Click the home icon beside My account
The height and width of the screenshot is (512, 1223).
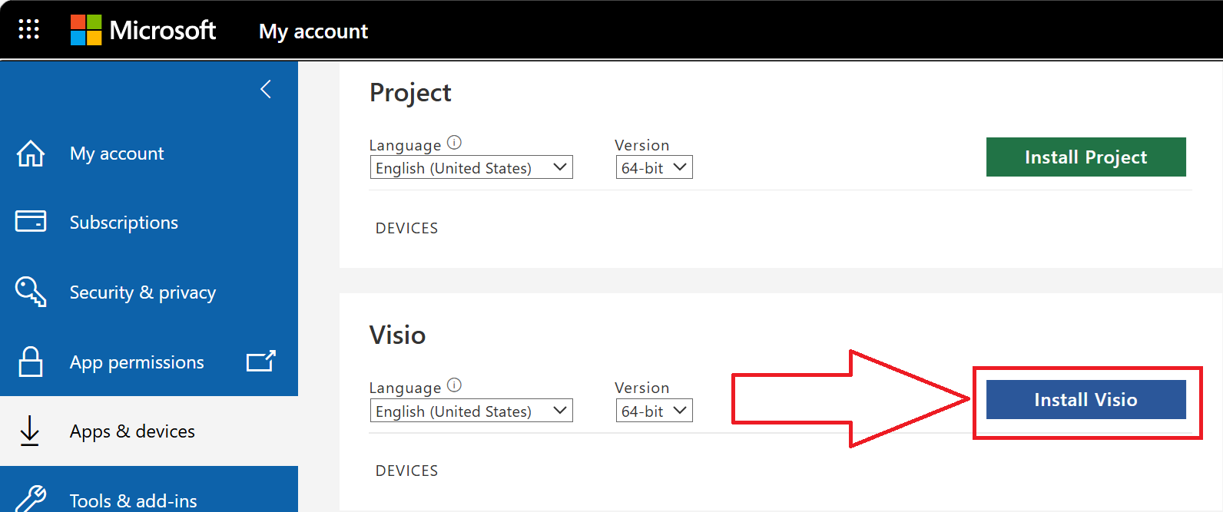coord(31,154)
